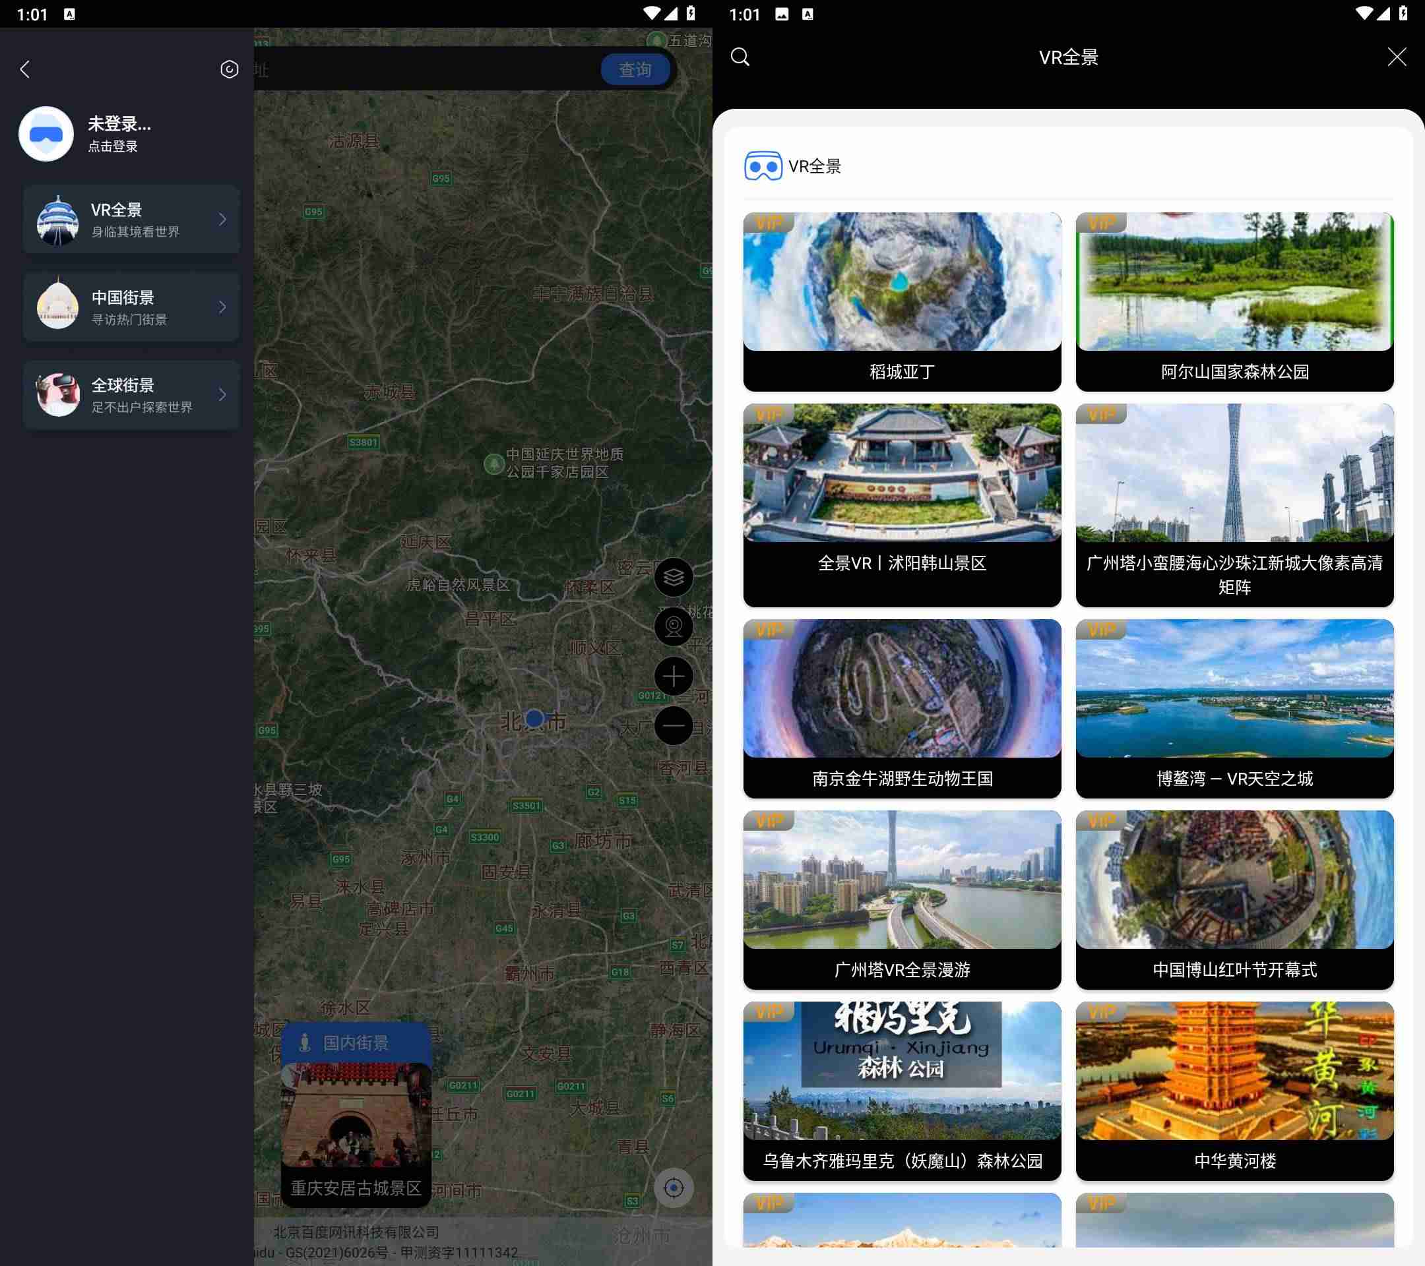Image resolution: width=1425 pixels, height=1266 pixels.
Task: Open the customer service icon in the drawer header
Action: pos(230,69)
